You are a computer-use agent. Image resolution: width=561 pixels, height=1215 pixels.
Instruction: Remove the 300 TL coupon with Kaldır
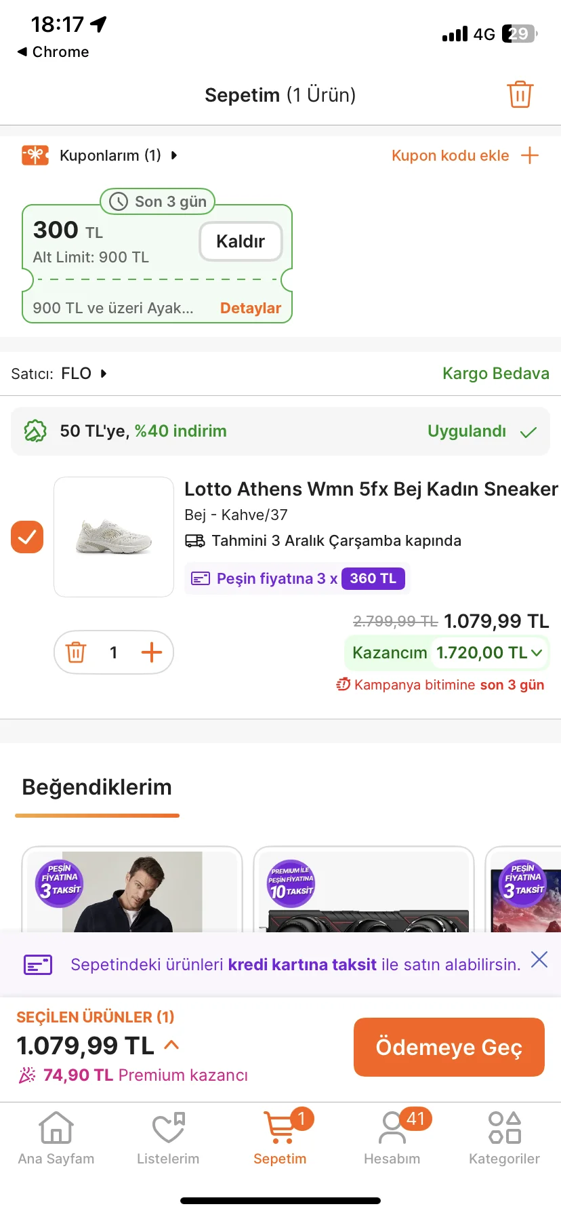coord(241,241)
